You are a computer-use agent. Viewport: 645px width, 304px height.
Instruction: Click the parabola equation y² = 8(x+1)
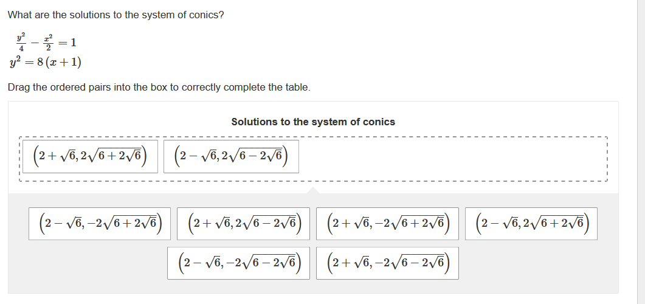[46, 63]
